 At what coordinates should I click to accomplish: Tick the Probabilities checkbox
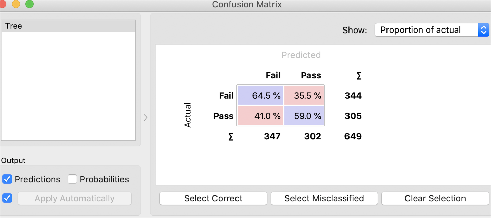(72, 179)
